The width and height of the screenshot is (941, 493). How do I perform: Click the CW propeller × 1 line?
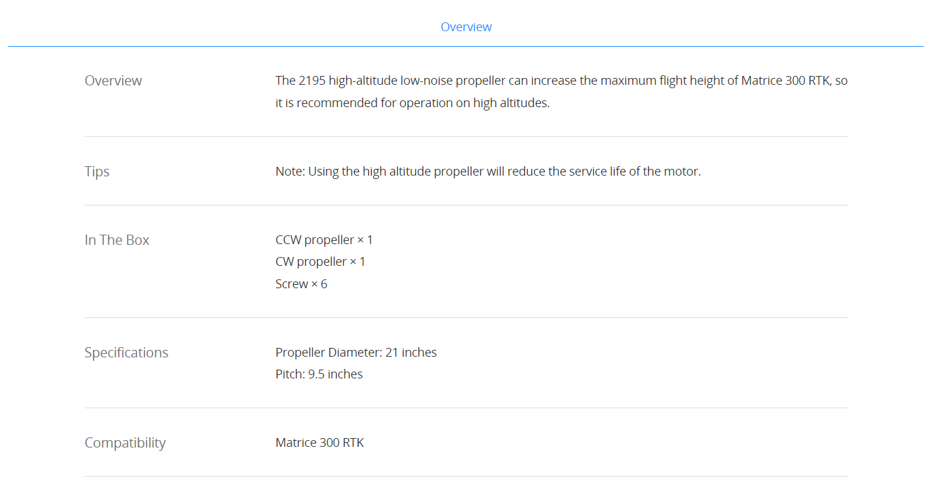tap(320, 262)
